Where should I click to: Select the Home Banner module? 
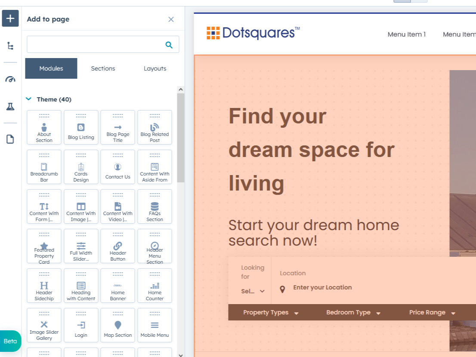point(118,286)
